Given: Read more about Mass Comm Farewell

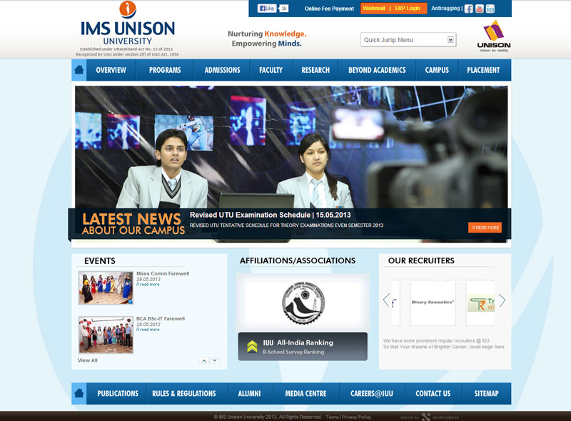Looking at the screenshot, I should [x=148, y=285].
